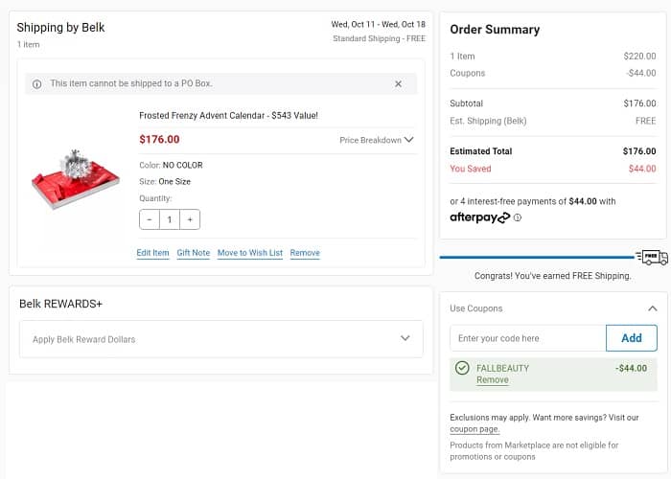The height and width of the screenshot is (479, 671).
Task: Open the Edit Item link
Action: (152, 253)
